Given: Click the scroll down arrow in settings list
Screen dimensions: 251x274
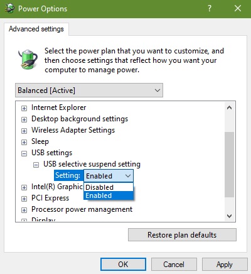Looking at the screenshot, I should [230, 216].
